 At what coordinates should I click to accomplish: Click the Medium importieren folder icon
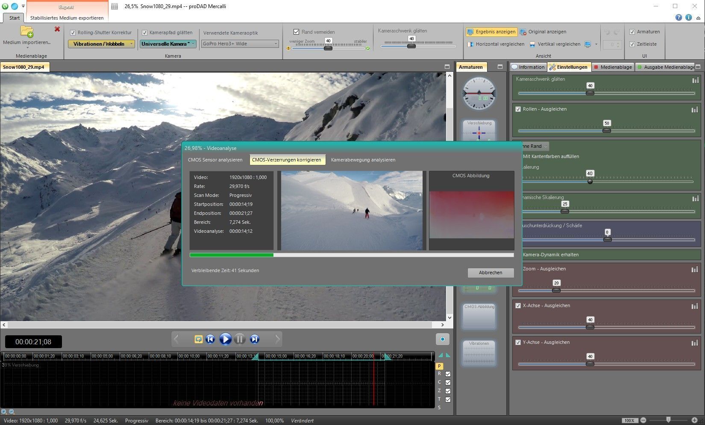tap(26, 32)
